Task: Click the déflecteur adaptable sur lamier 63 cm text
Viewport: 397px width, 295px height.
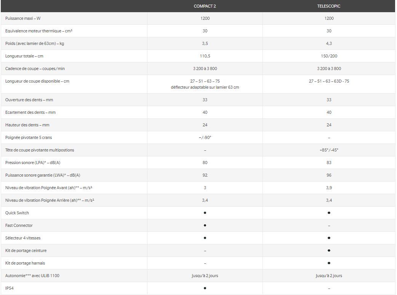Action: point(205,87)
